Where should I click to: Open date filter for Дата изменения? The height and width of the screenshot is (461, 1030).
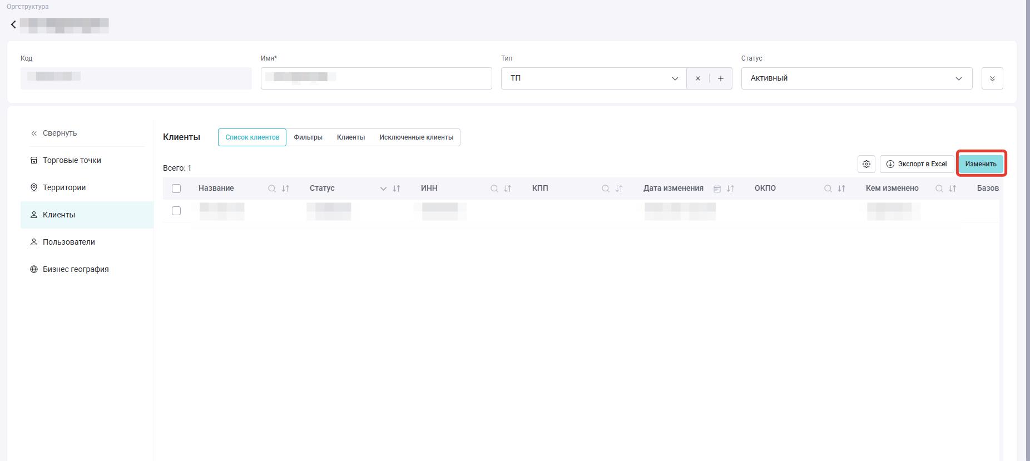tap(717, 189)
